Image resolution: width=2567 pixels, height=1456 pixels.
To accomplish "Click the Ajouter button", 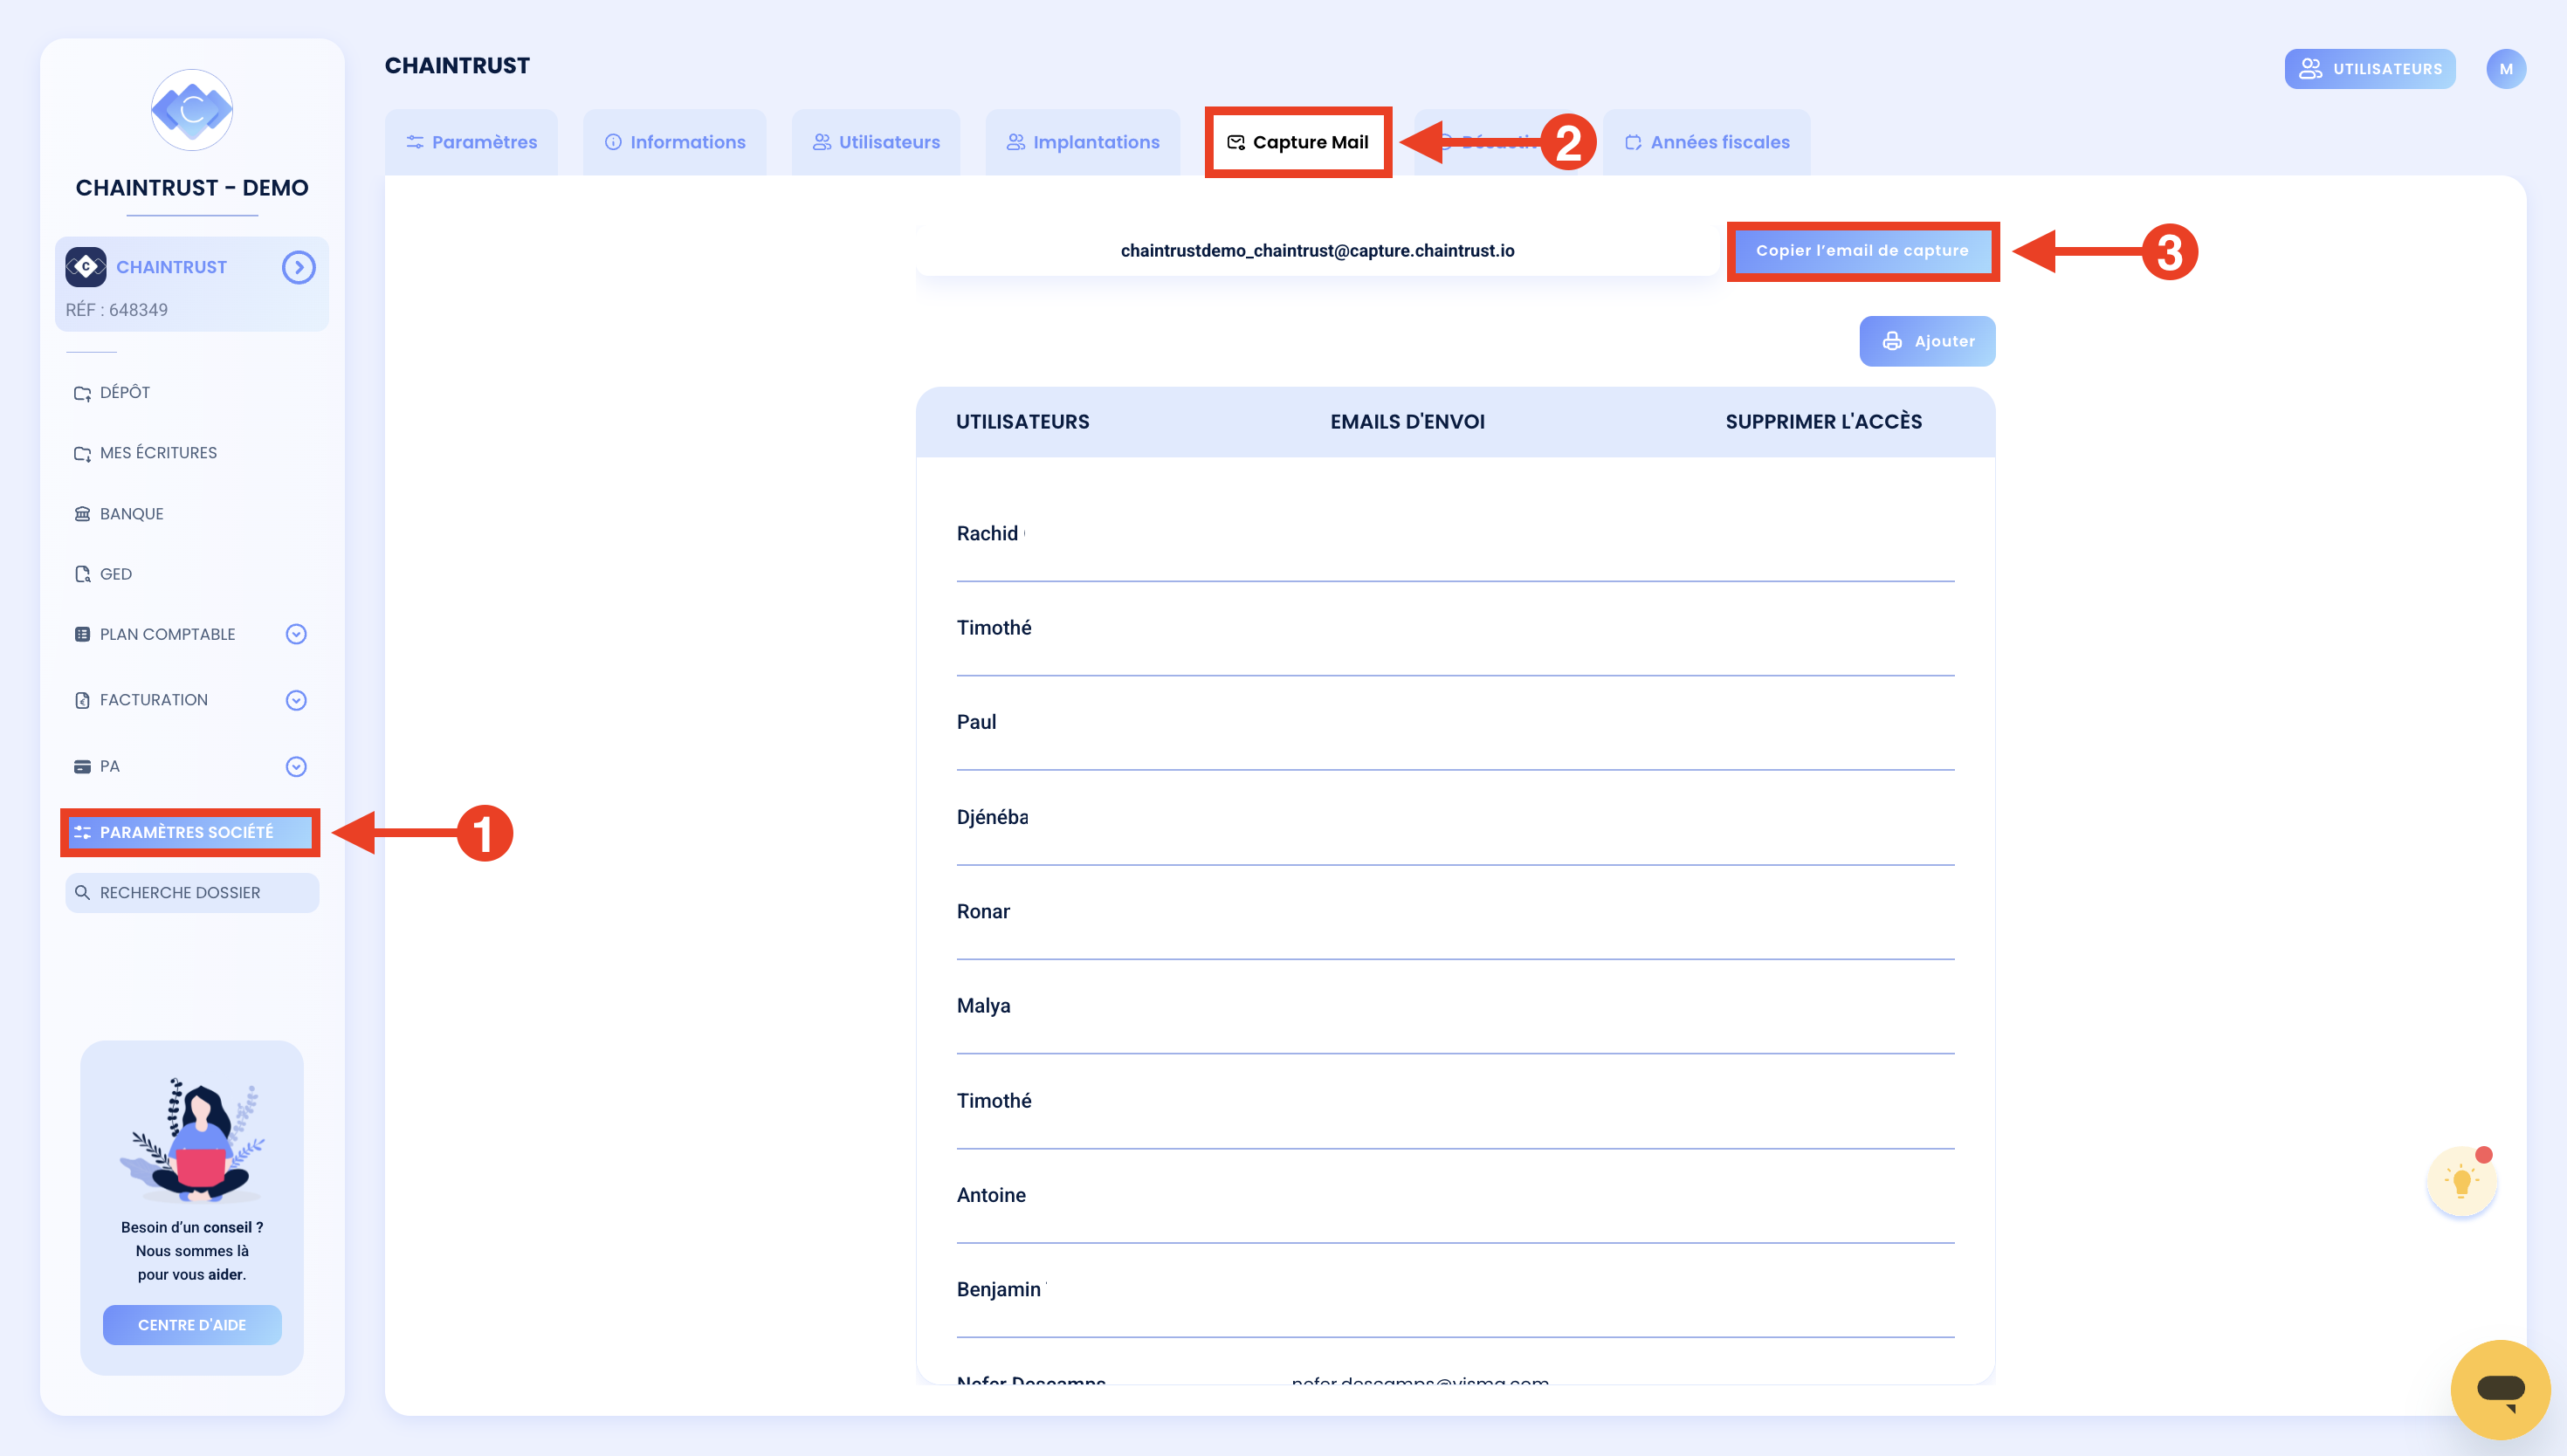I will click(1927, 341).
